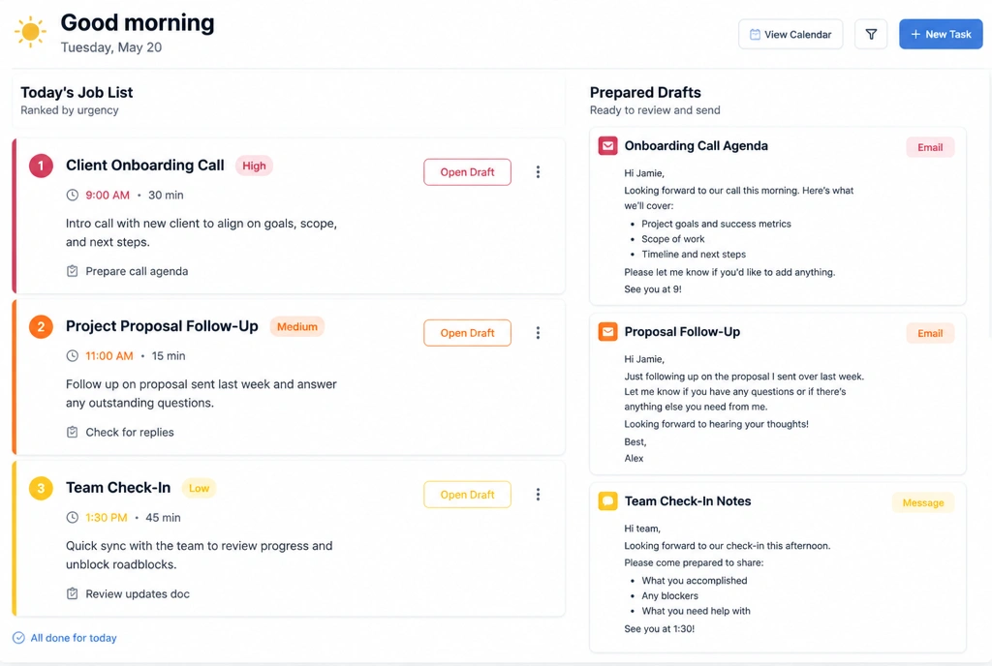Screen dimensions: 992x666
Task: Click the Prepare call agenda checklist item
Action: [127, 271]
